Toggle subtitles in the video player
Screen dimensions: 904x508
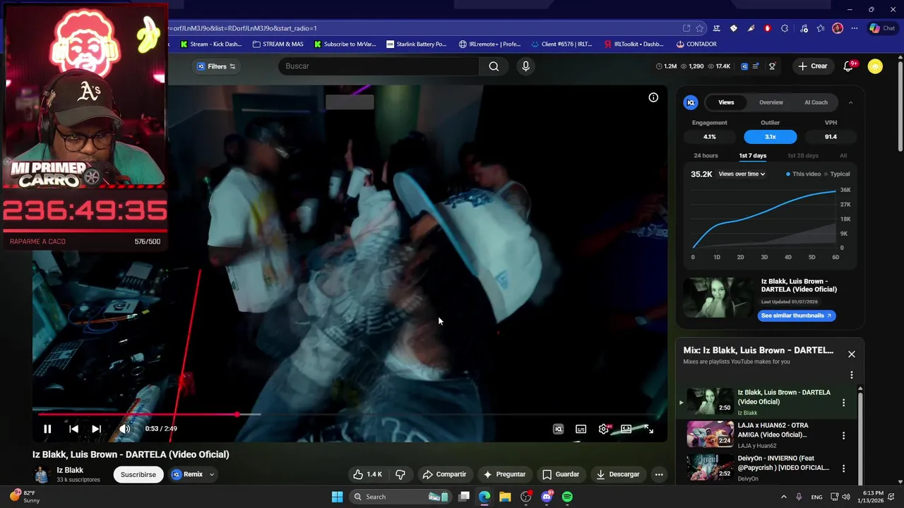(581, 429)
